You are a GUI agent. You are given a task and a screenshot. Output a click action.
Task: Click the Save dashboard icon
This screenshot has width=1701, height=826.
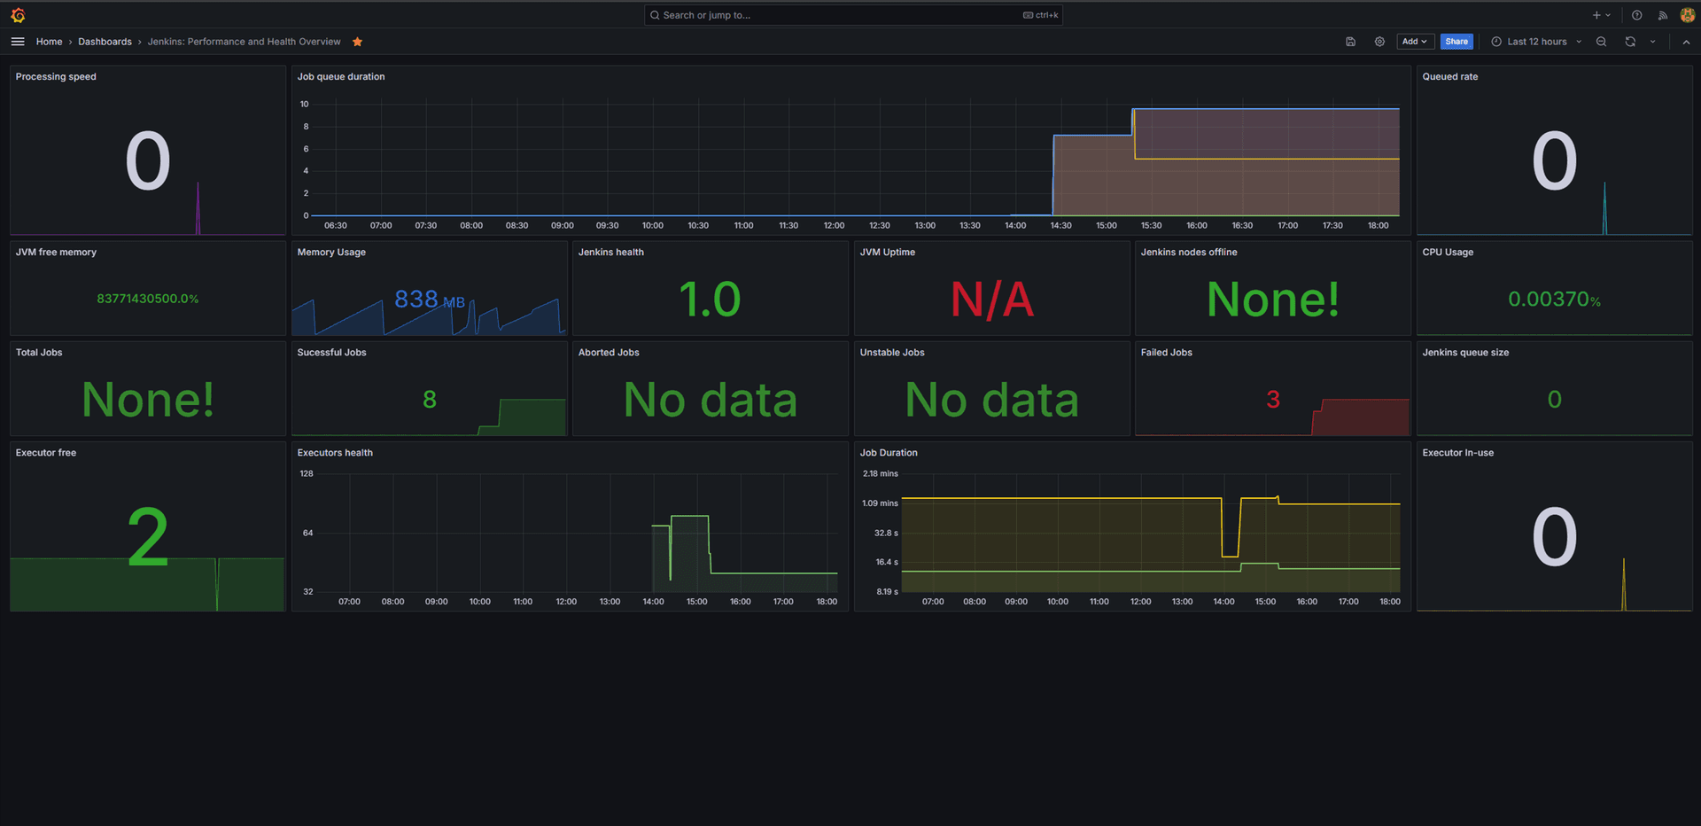pyautogui.click(x=1350, y=42)
